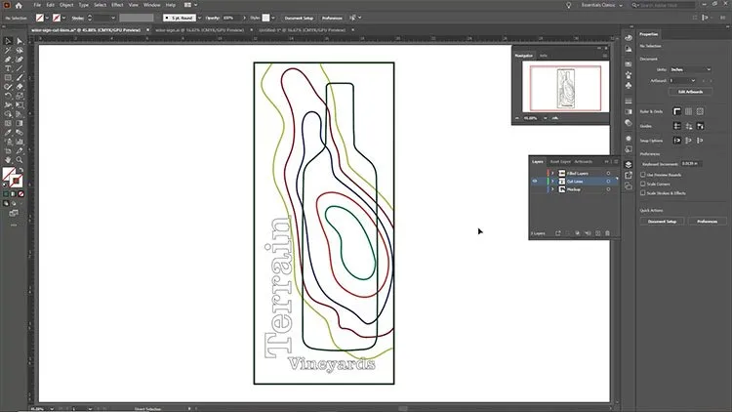The height and width of the screenshot is (412, 732).
Task: Open the Window menu
Action: 151,5
